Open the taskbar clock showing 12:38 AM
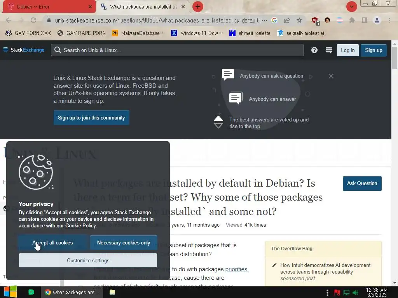Screen dimensions: 398x298 click(377, 292)
